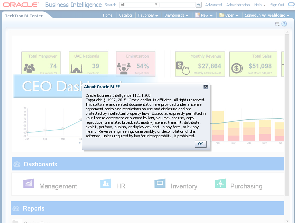
Task: Click the Inventory laptop icon
Action: (160, 183)
